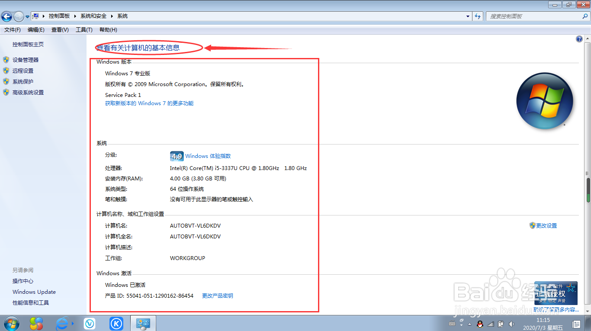591x331 pixels.
Task: Open 远程设置 from the sidebar
Action: point(23,71)
